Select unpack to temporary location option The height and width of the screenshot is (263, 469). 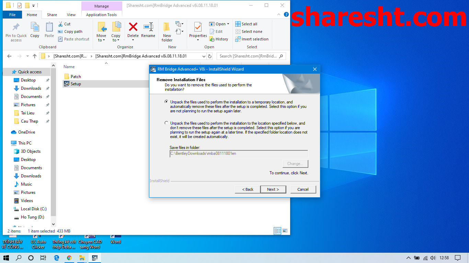[167, 102]
